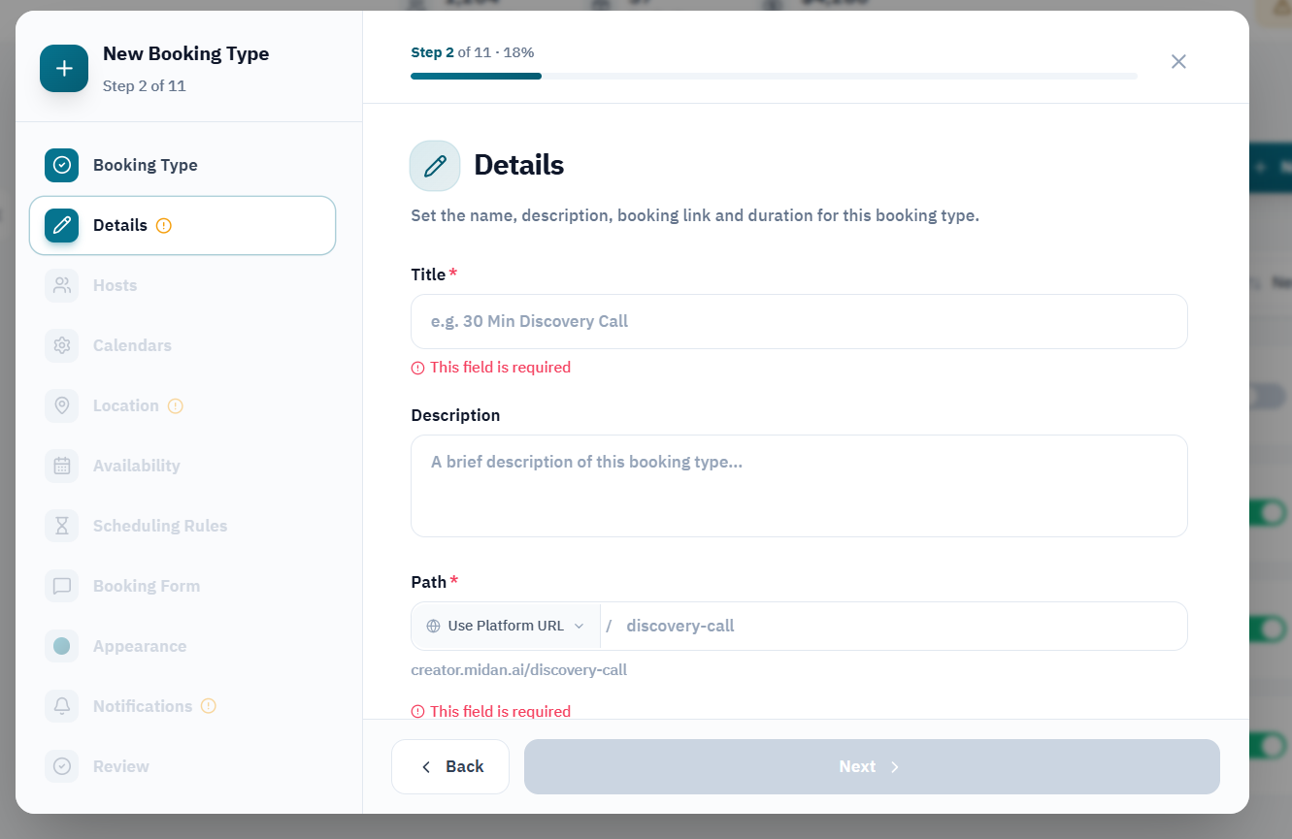Click the pencil icon beside the Details heading
This screenshot has width=1292, height=839.
tap(435, 166)
